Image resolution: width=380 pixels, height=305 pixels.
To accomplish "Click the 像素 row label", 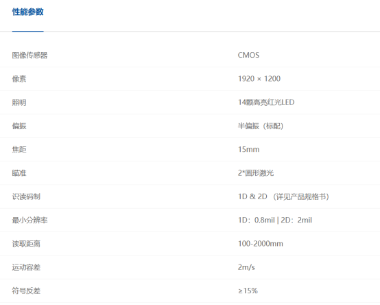I will click(x=19, y=79).
